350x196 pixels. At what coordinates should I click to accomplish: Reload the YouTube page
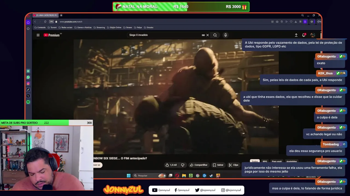45,22
